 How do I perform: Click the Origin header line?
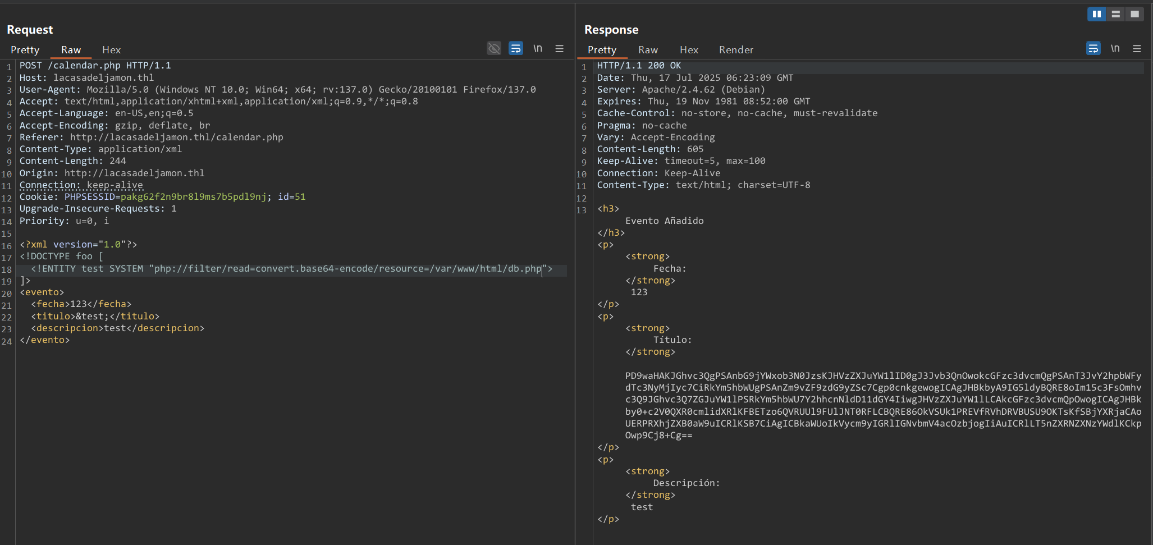(x=112, y=173)
